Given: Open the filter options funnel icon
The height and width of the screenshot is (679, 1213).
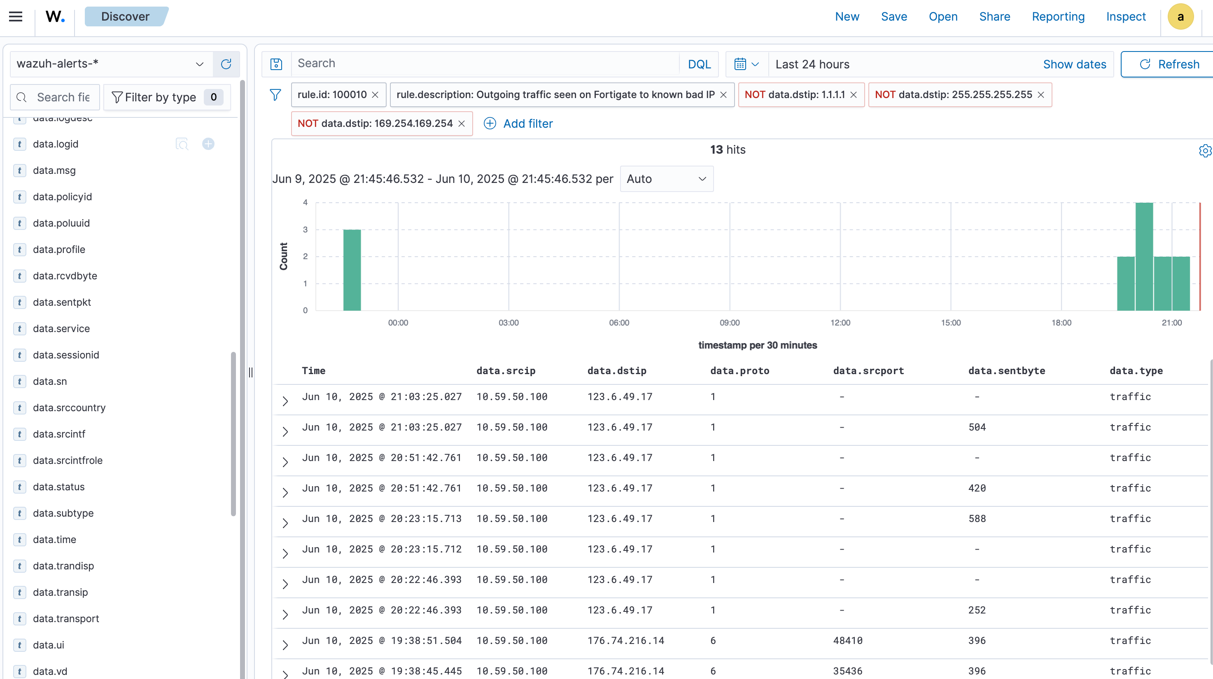Looking at the screenshot, I should point(275,95).
